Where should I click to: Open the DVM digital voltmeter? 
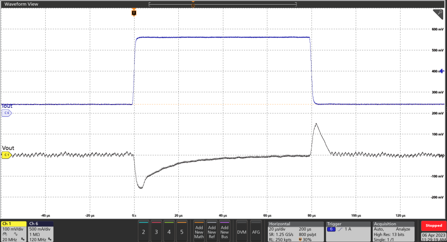click(242, 231)
